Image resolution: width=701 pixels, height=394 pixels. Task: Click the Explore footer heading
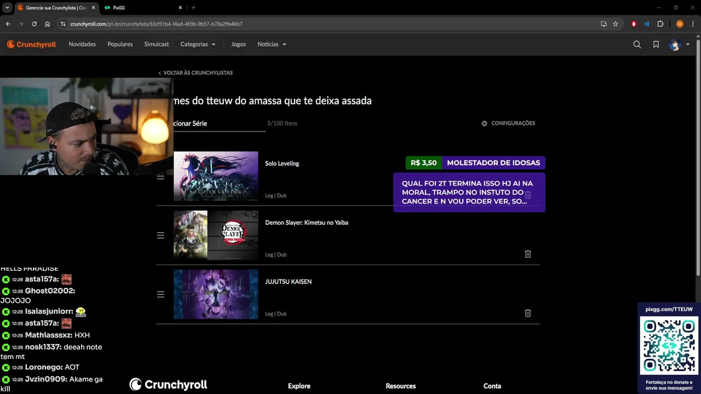[x=299, y=386]
